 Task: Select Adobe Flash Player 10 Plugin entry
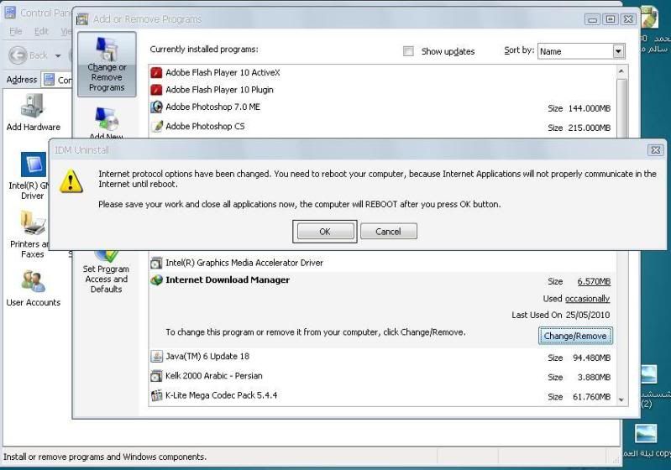point(219,90)
